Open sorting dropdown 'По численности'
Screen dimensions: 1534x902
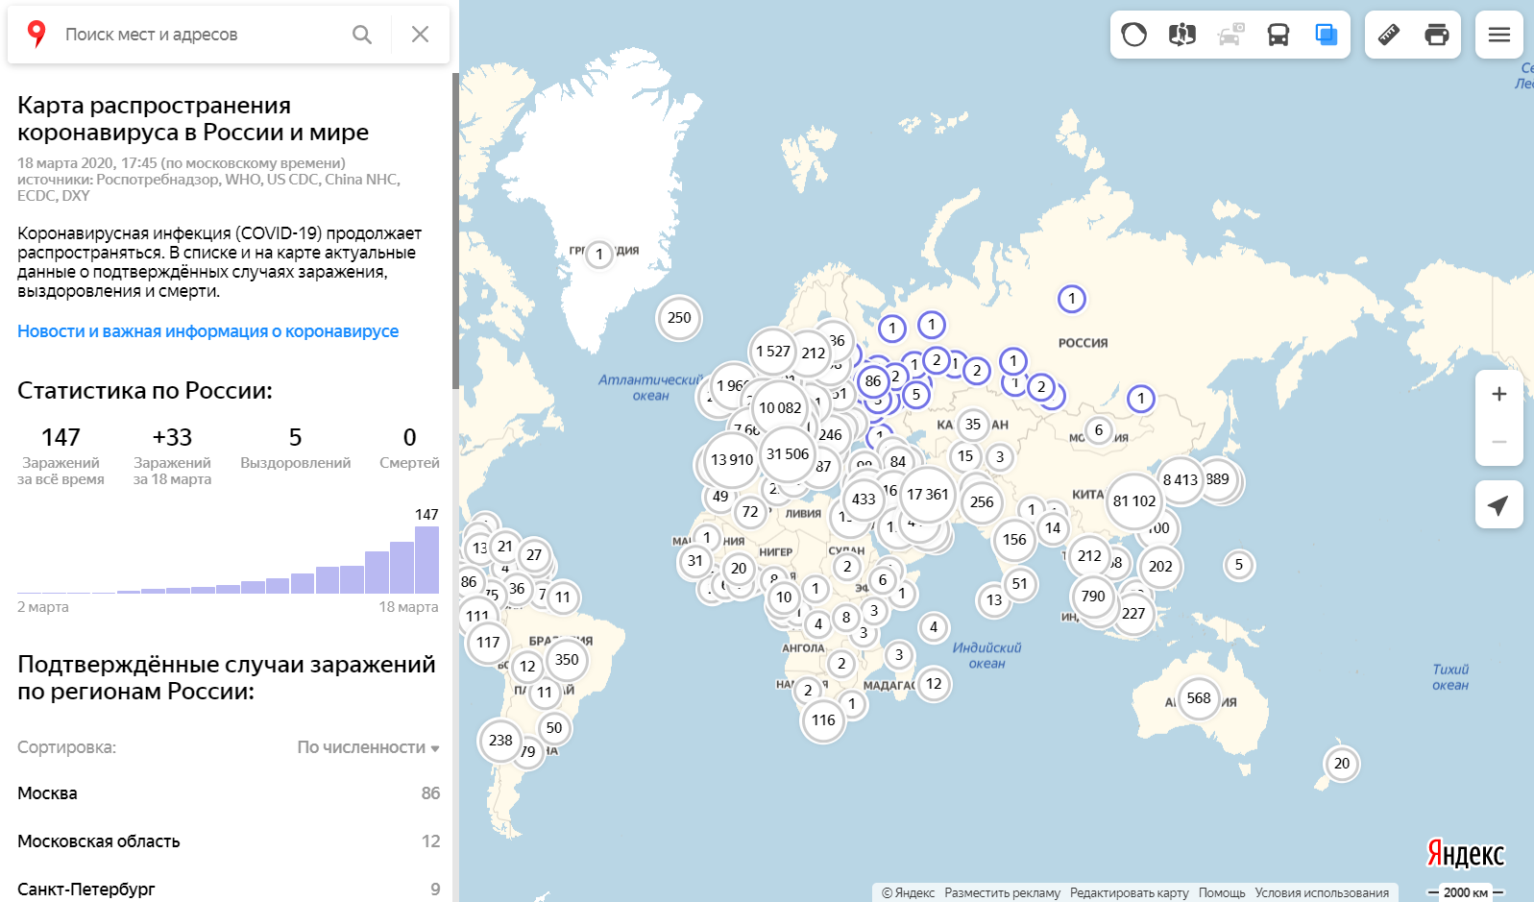click(x=368, y=747)
